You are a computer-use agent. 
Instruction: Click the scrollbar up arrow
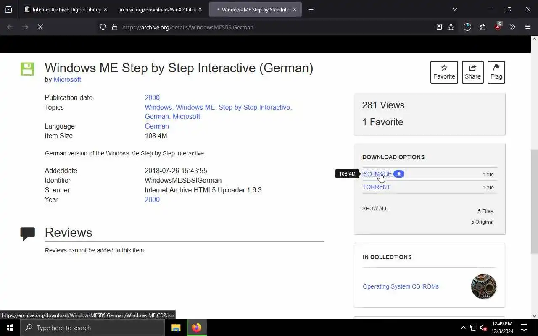pos(534,39)
